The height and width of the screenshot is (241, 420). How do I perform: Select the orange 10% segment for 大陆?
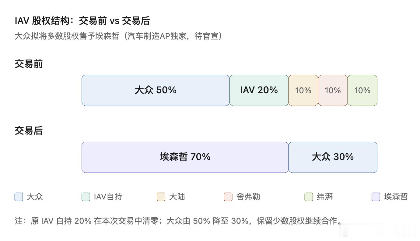click(x=303, y=90)
